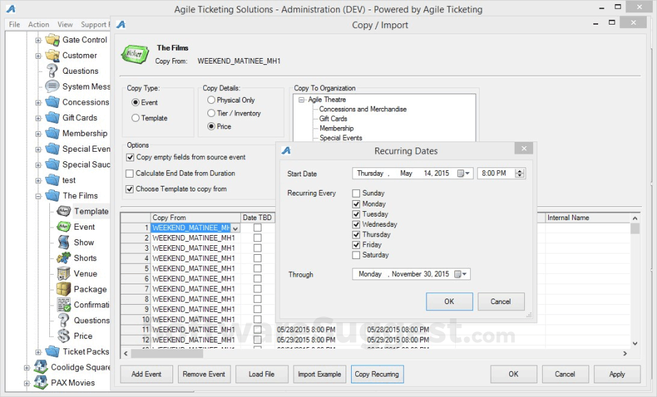
Task: Open the Through date dropdown
Action: [465, 274]
